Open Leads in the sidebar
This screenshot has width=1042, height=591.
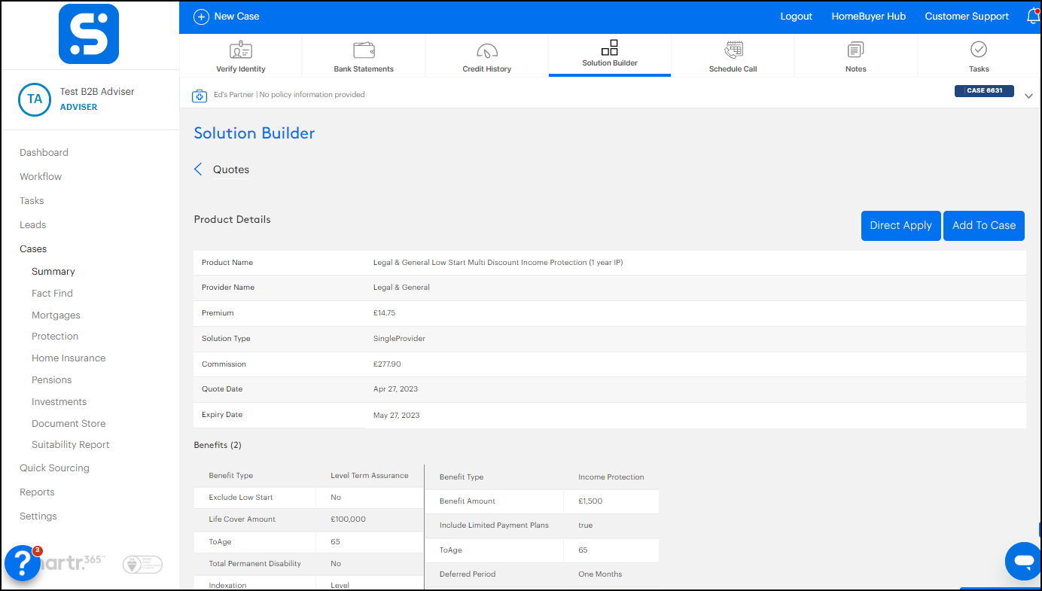(x=33, y=224)
